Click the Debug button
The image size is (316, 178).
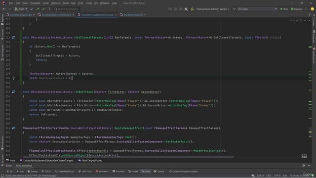point(296,9)
